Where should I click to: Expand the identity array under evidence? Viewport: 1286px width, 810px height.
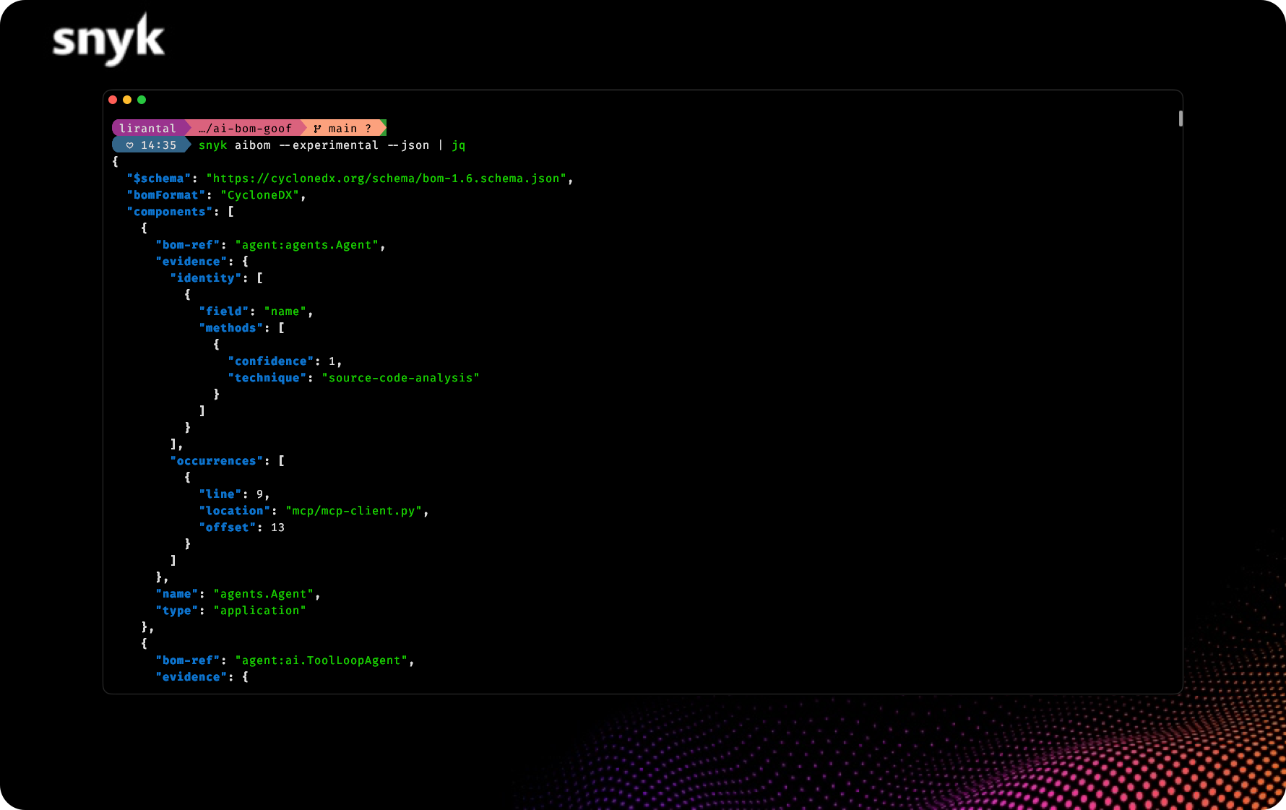(x=259, y=277)
